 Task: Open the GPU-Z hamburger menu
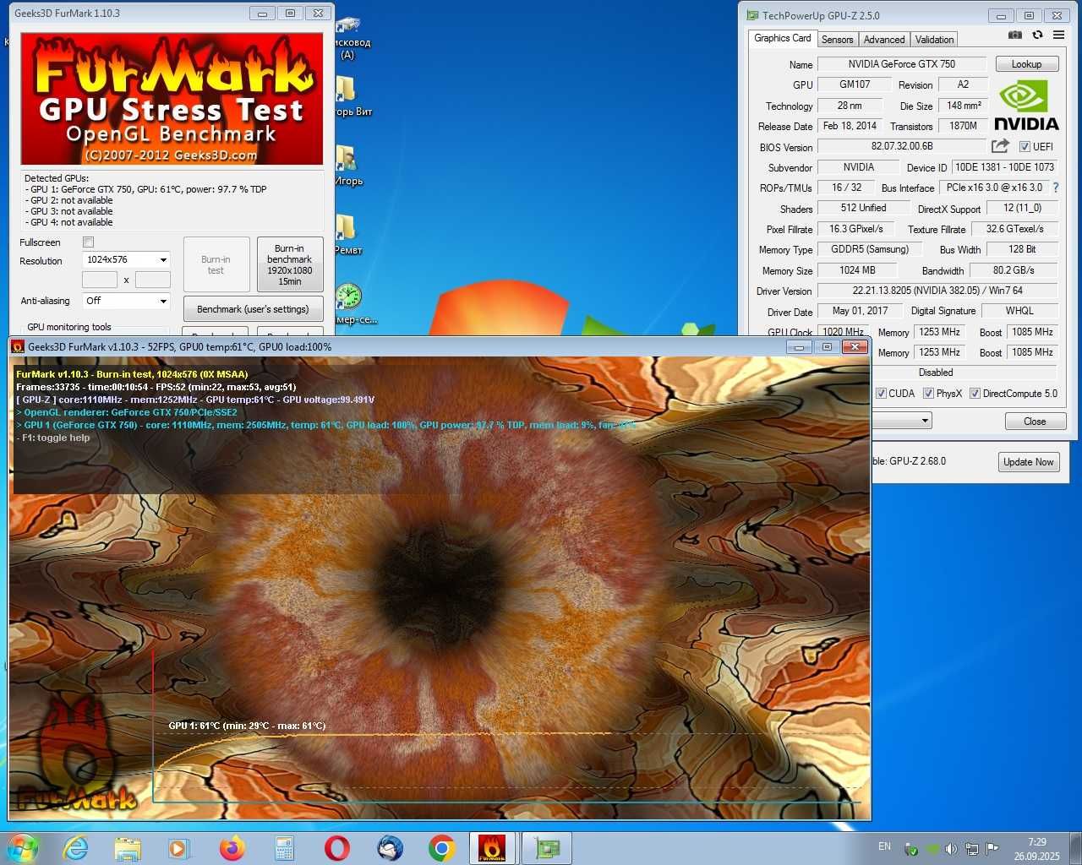pyautogui.click(x=1058, y=35)
